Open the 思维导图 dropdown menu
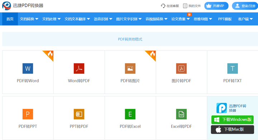 [203, 19]
